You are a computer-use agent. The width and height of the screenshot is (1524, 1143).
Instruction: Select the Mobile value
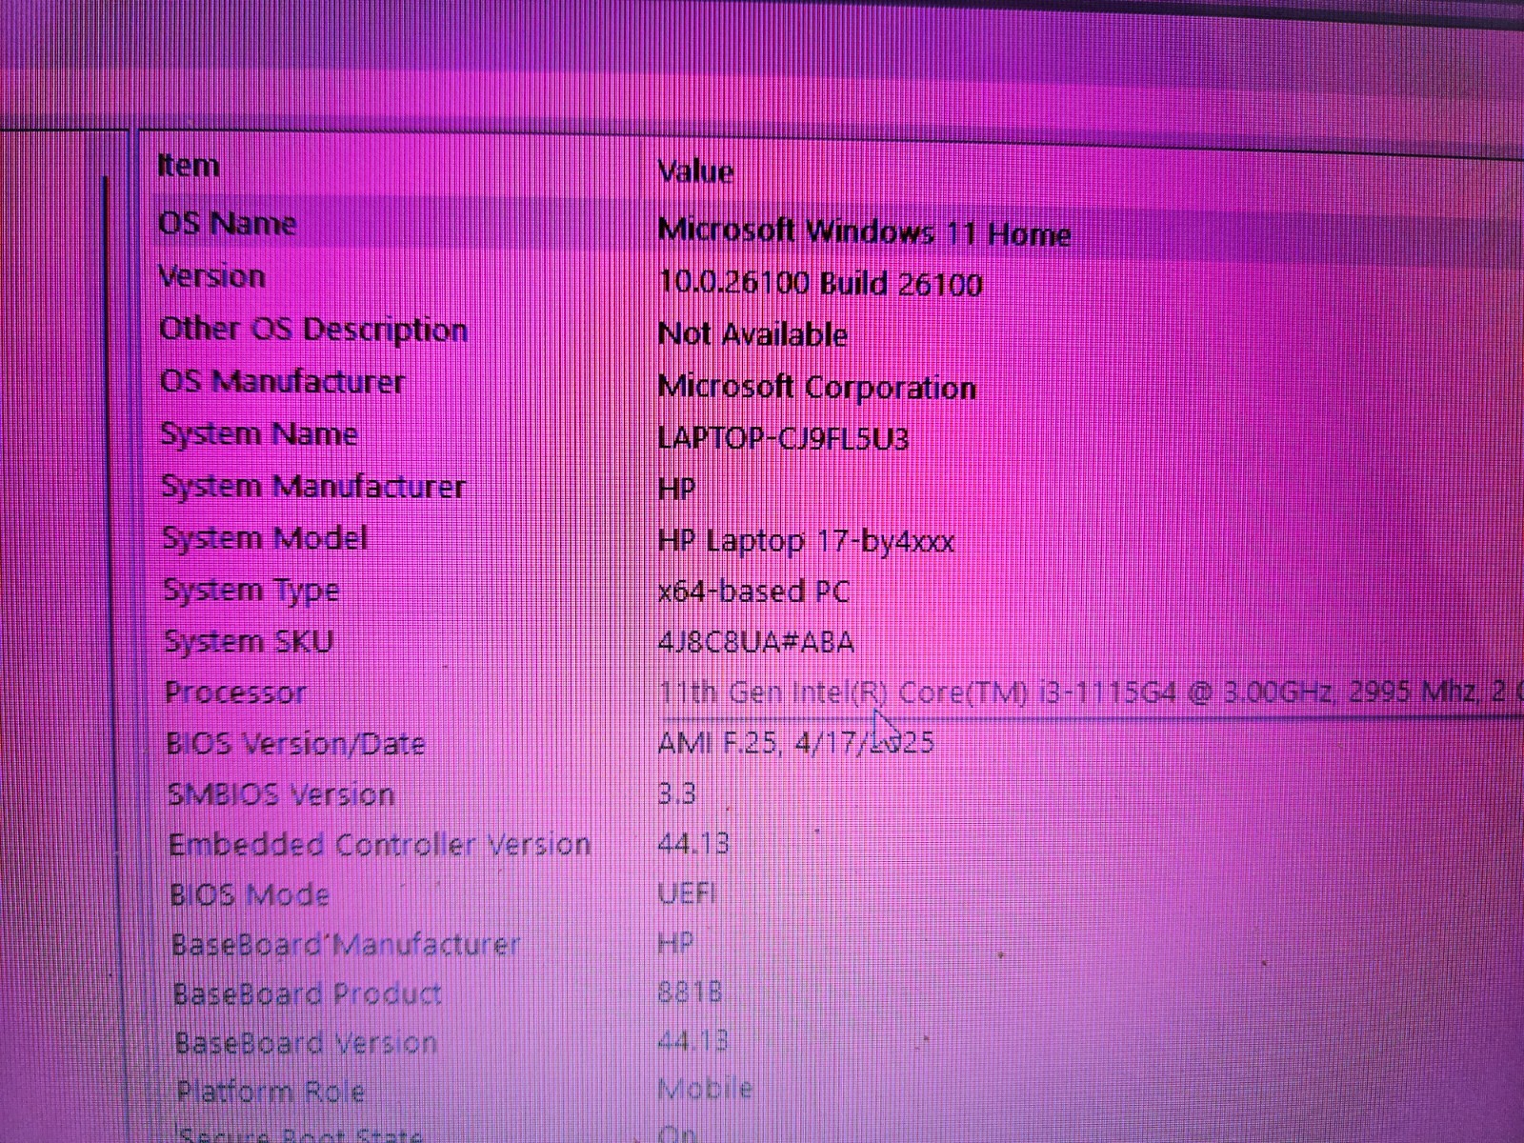pos(705,1089)
